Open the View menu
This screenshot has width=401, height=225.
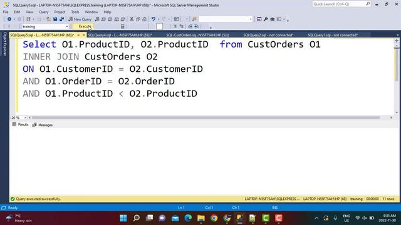tap(29, 12)
